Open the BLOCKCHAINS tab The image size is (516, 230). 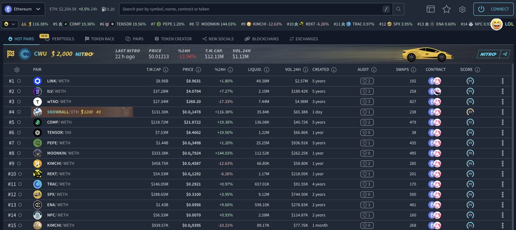pos(262,39)
